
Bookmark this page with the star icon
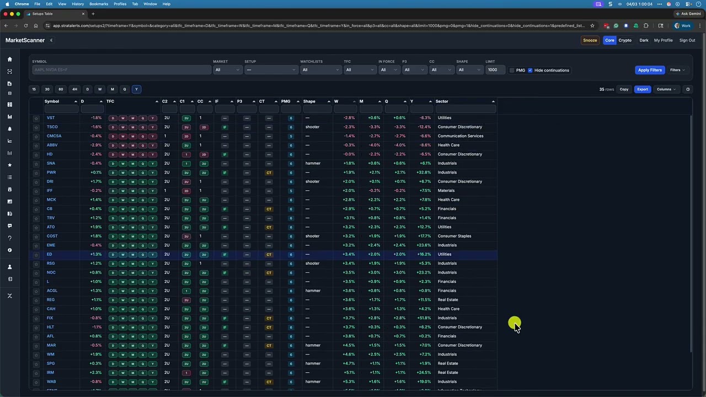(592, 25)
